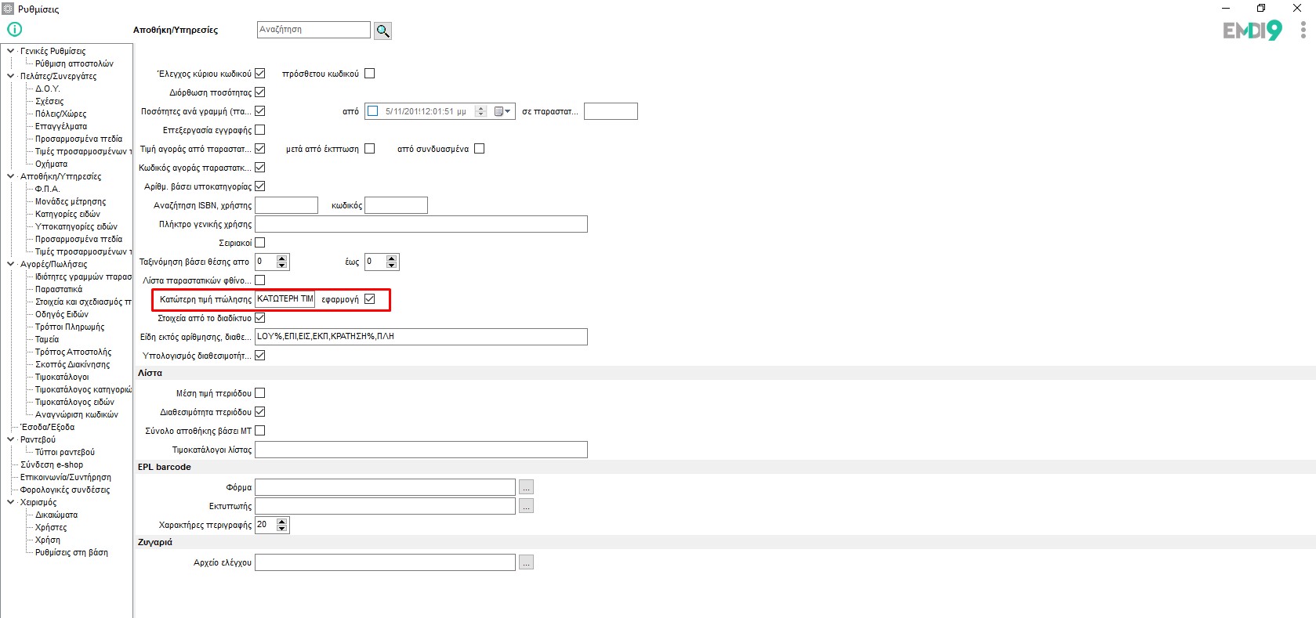1316x618 pixels.
Task: Open Τιμοκατάλογοι settings page
Action: [x=62, y=377]
